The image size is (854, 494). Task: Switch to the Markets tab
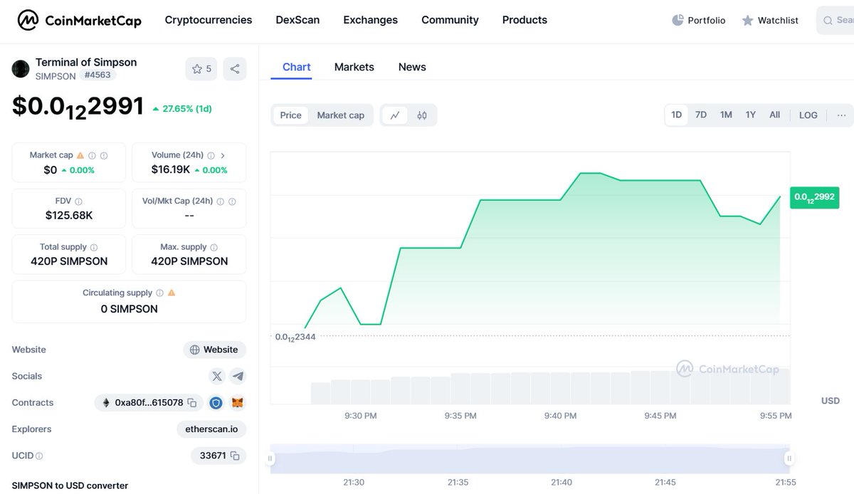pyautogui.click(x=354, y=67)
